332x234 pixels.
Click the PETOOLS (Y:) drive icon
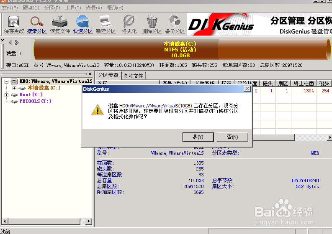(x=14, y=102)
